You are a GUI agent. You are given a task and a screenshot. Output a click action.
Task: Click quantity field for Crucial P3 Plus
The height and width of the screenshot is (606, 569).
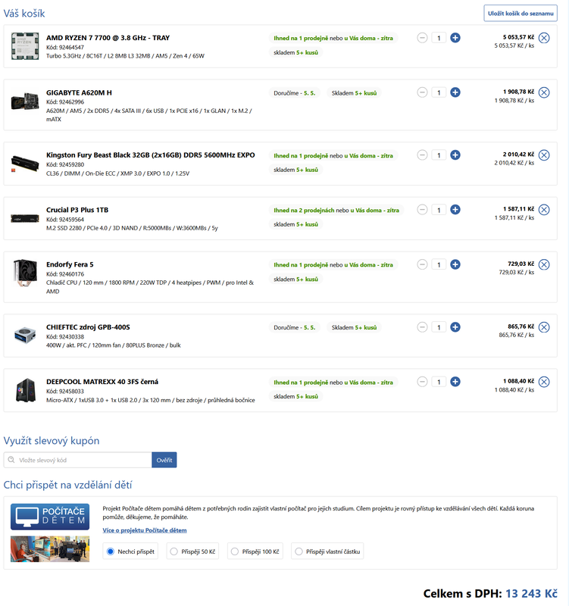tap(439, 210)
